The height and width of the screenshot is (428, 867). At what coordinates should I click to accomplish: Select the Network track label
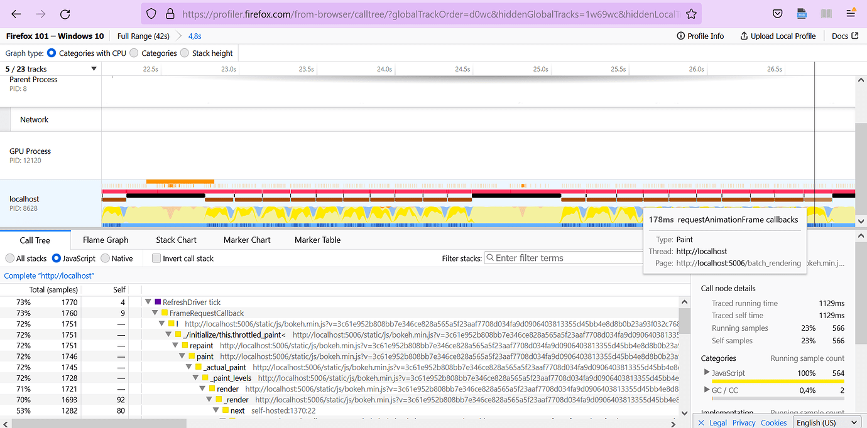pyautogui.click(x=34, y=119)
